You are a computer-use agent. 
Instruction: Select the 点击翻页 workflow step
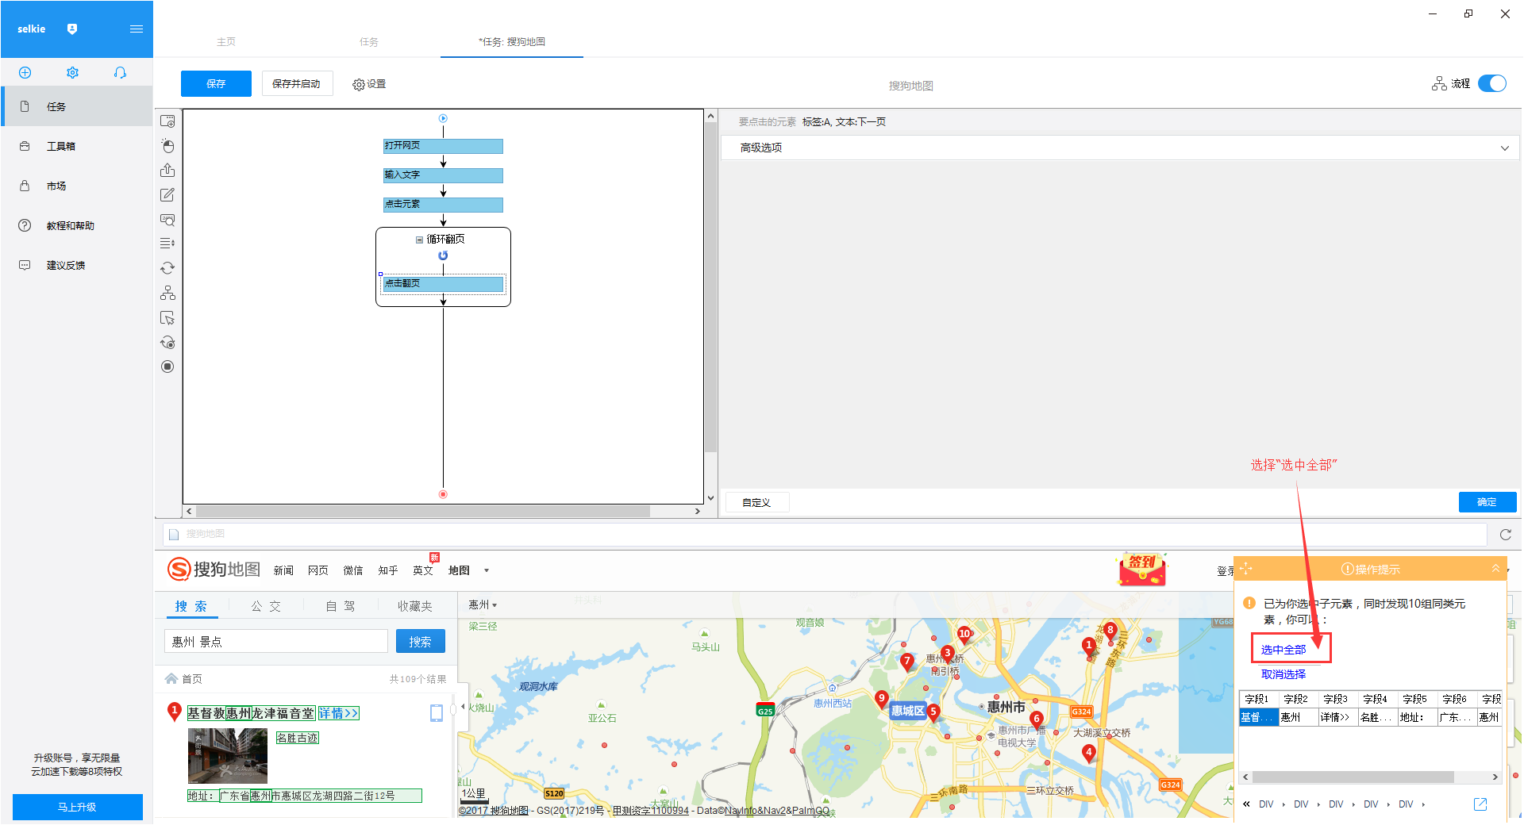(443, 284)
